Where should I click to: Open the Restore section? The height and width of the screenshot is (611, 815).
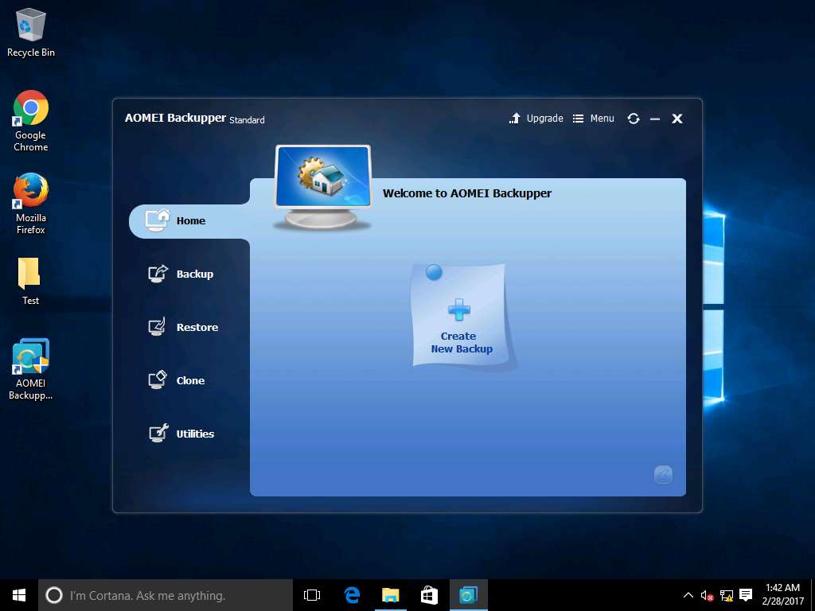(183, 327)
